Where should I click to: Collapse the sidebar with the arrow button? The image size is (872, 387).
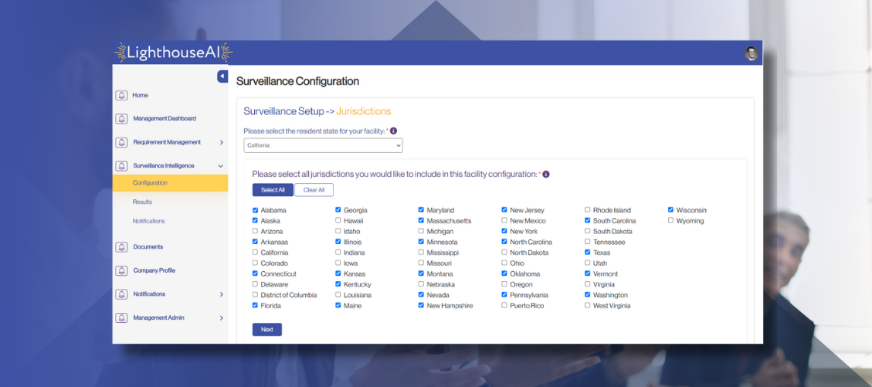tap(222, 76)
